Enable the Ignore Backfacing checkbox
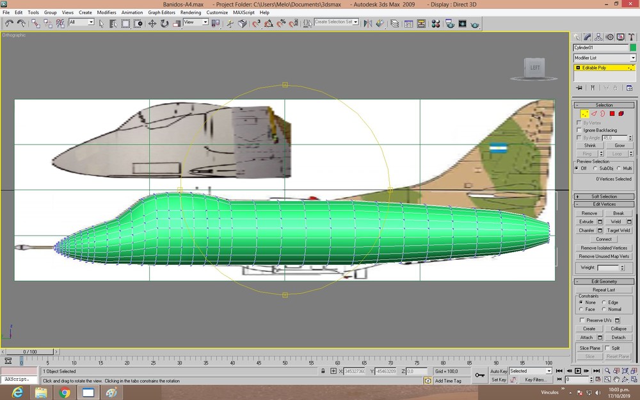640x400 pixels. coord(579,130)
